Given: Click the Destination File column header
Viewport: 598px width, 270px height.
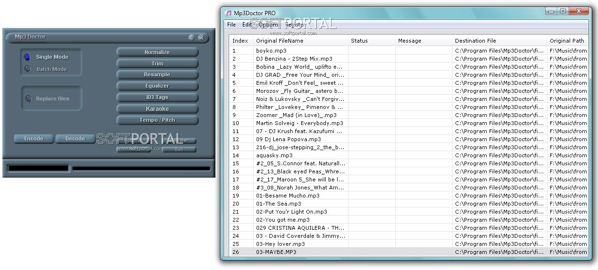Looking at the screenshot, I should (499, 41).
